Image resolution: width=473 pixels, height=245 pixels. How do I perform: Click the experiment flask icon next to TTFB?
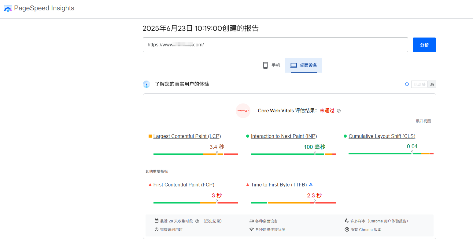click(311, 184)
